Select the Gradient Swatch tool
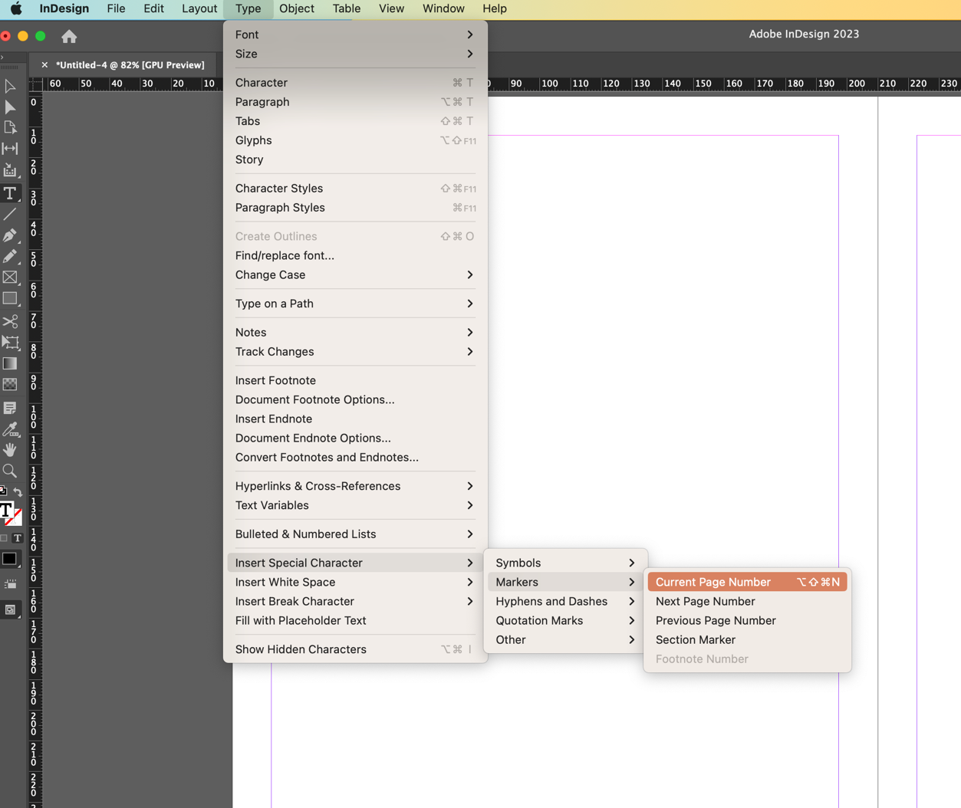The image size is (961, 808). click(10, 363)
